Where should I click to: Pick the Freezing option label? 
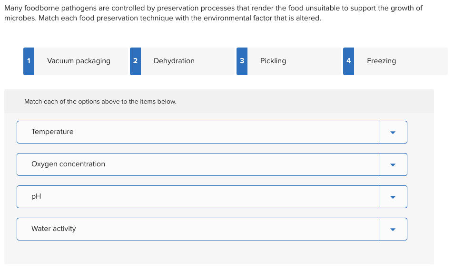pyautogui.click(x=381, y=61)
